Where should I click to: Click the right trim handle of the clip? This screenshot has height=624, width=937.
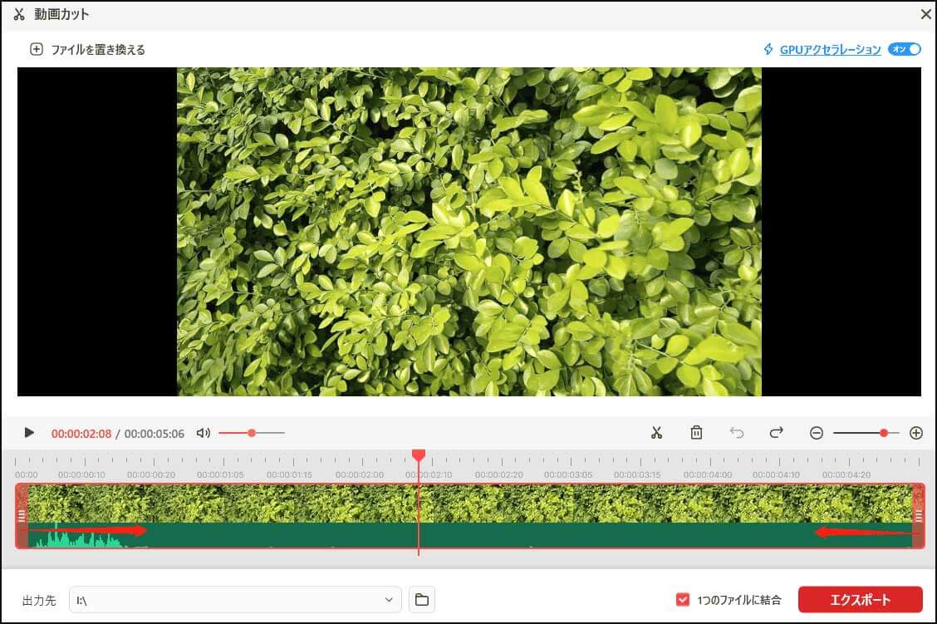[919, 516]
